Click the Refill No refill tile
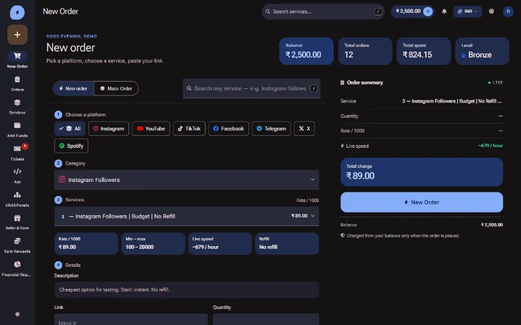Screen dimensions: 521x325 pyautogui.click(x=287, y=243)
